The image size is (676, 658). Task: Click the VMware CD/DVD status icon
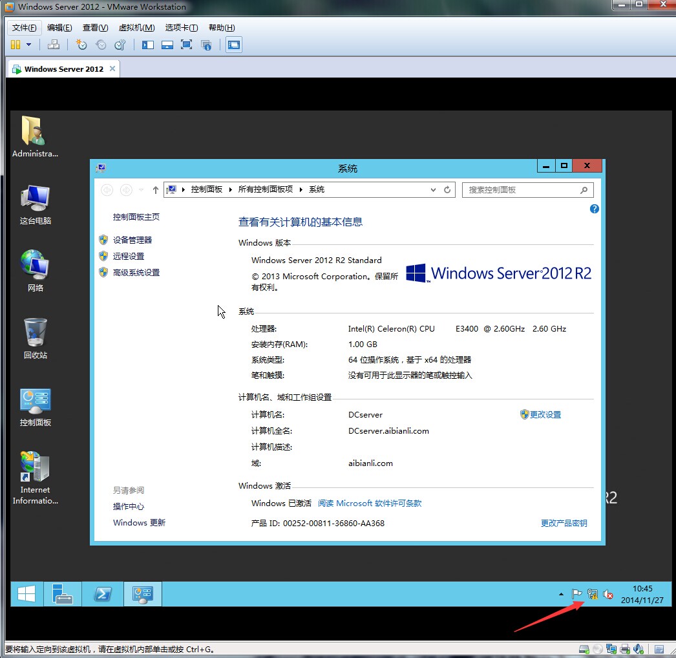(597, 649)
